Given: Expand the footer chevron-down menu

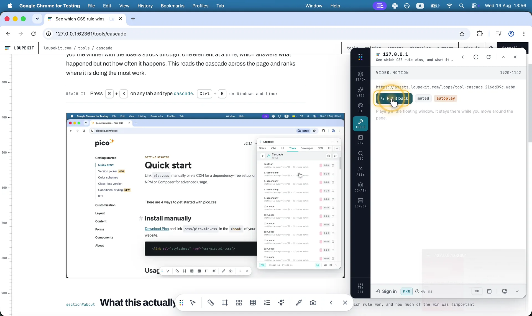Looking at the screenshot, I should click(x=517, y=291).
